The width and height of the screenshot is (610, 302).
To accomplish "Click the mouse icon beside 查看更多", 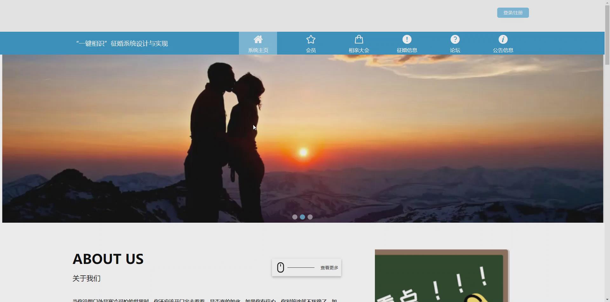I will 281,267.
